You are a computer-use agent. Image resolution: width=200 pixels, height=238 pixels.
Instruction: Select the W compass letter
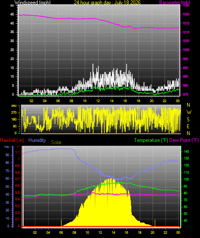tap(189, 112)
